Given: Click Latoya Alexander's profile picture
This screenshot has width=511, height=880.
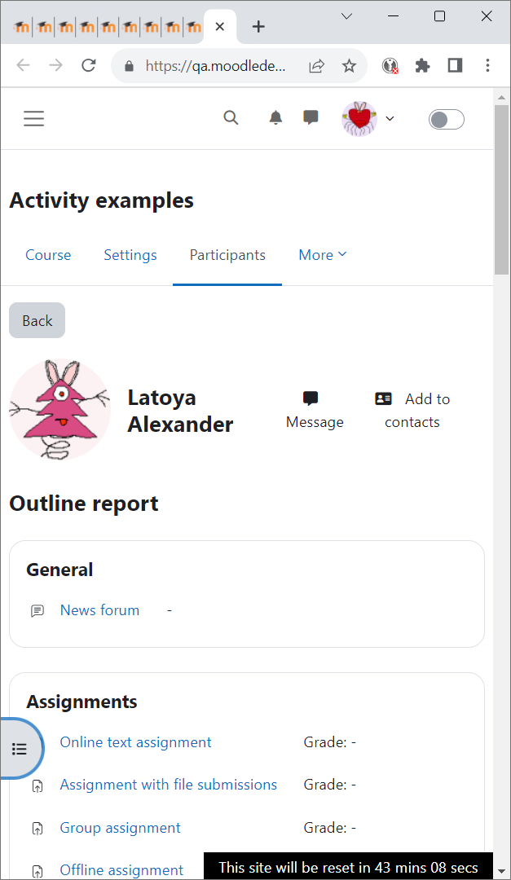Looking at the screenshot, I should coord(60,409).
